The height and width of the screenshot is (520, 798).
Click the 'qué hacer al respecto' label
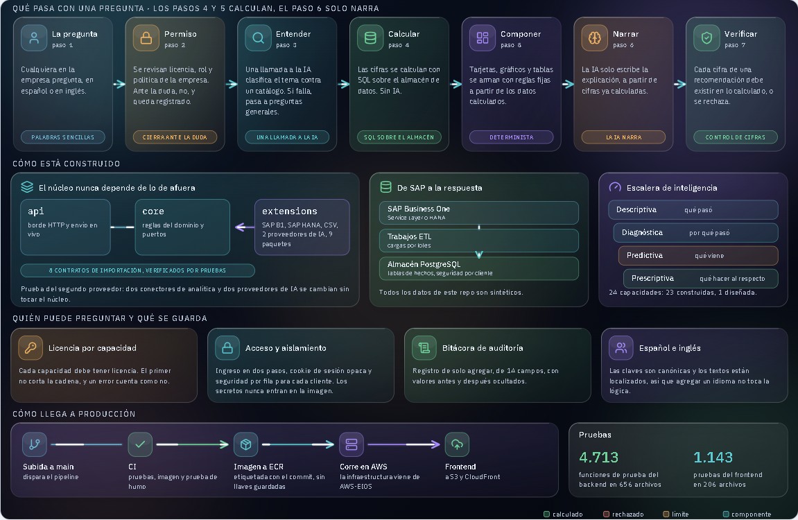tap(732, 279)
